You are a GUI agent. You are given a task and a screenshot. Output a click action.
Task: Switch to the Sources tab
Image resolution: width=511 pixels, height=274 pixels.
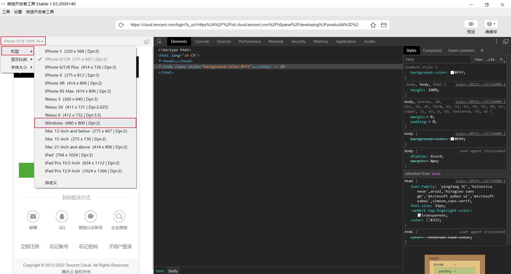(224, 41)
